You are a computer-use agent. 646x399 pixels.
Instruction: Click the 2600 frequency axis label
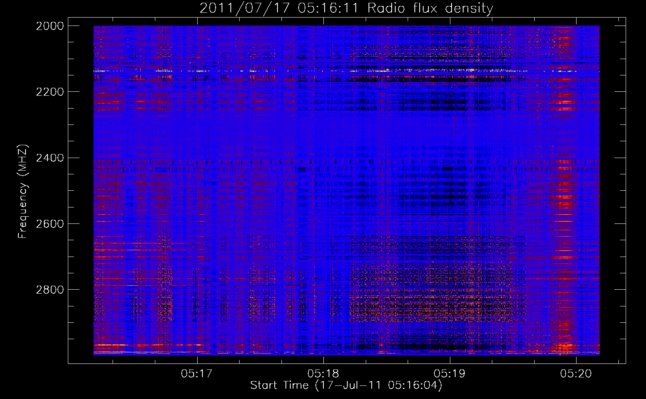50,223
